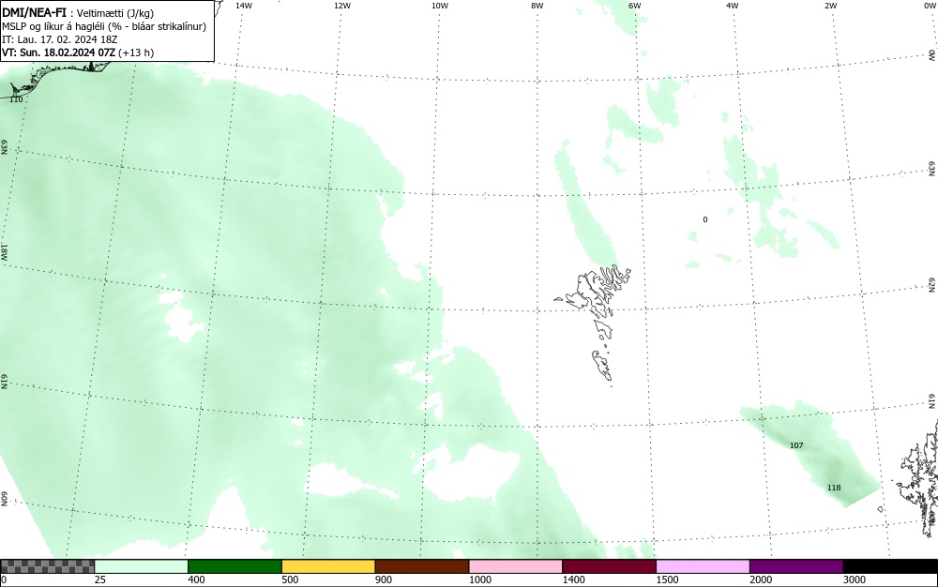Click the lilac 1500–2000 legend swatch
The image size is (938, 587).
pyautogui.click(x=703, y=566)
